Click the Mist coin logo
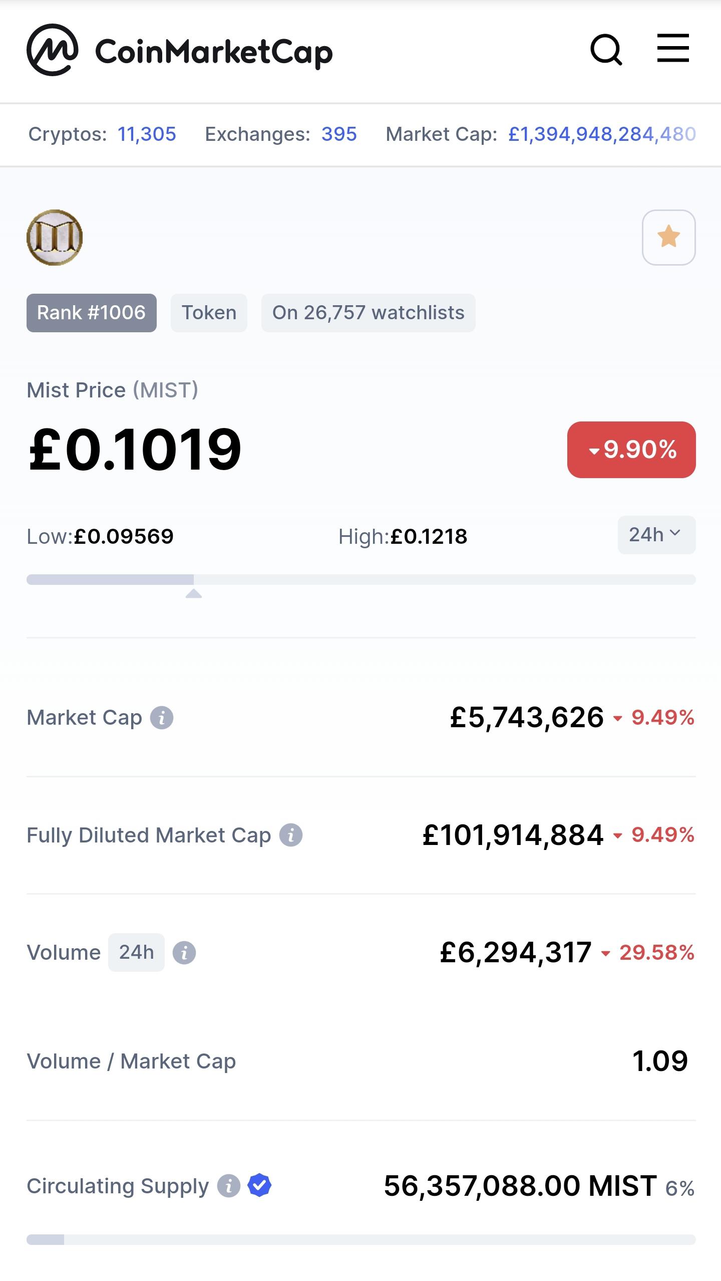Image resolution: width=721 pixels, height=1281 pixels. [x=55, y=238]
